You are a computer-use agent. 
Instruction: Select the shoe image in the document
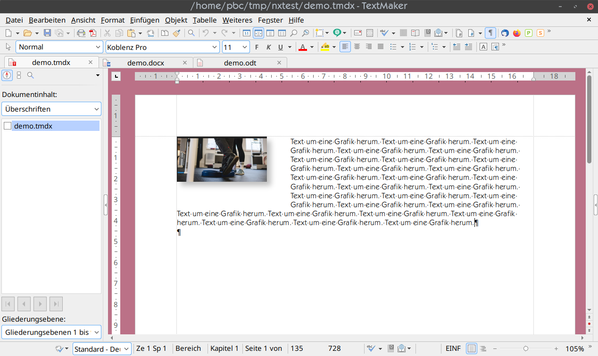(222, 159)
